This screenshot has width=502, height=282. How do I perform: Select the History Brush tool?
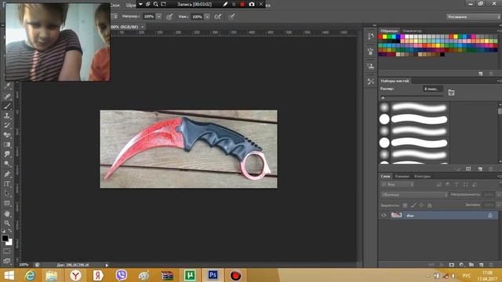coord(7,125)
